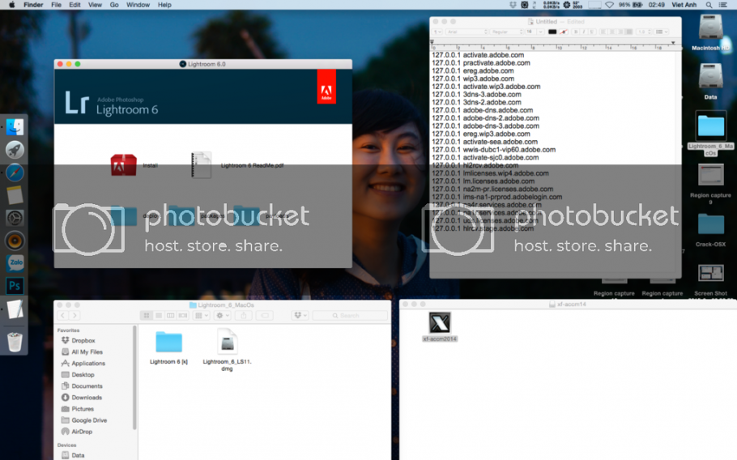Open Macintosh HD drive on desktop
This screenshot has height=460, width=737.
click(710, 28)
